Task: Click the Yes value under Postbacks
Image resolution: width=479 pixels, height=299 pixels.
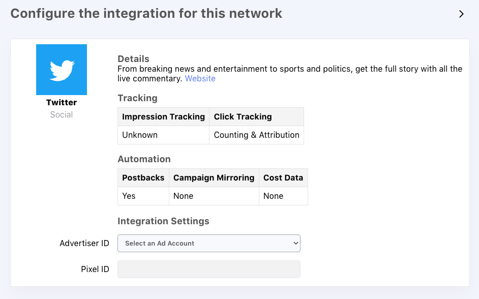Action: coord(129,196)
